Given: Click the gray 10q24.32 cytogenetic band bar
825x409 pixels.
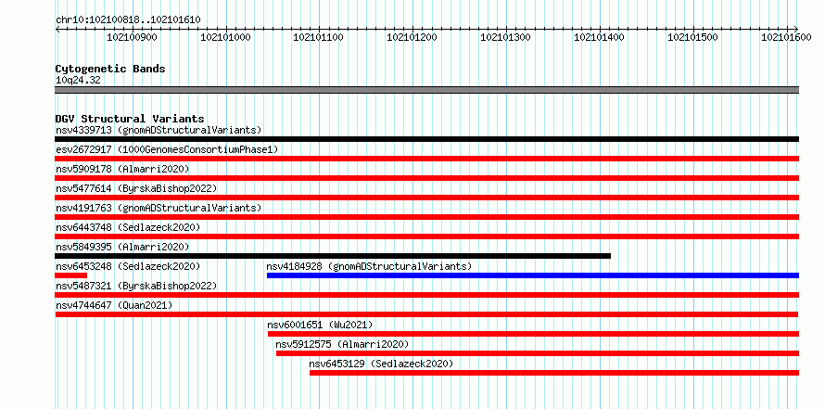Looking at the screenshot, I should (x=426, y=90).
